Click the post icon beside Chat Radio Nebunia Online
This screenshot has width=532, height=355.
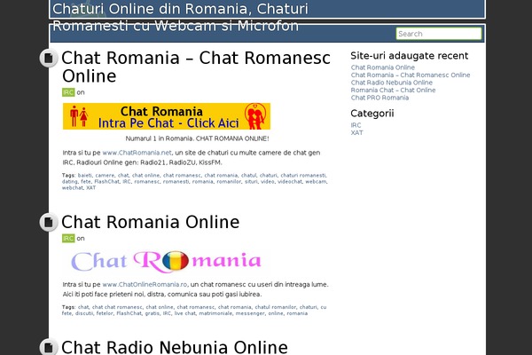click(49, 347)
